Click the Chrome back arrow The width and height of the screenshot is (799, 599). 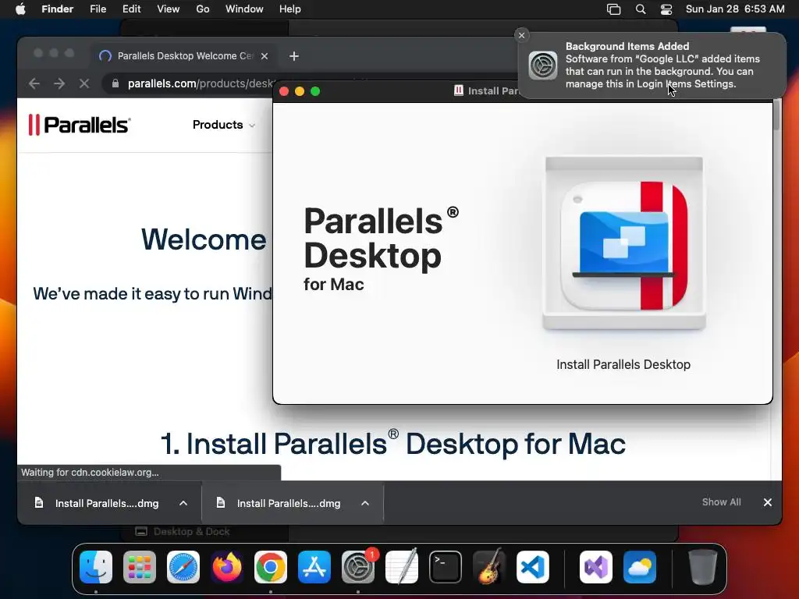pos(34,83)
